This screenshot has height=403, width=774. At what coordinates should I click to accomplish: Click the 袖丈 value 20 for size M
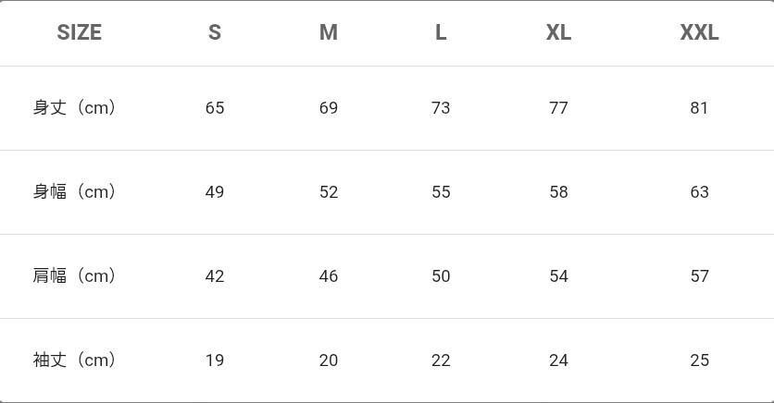click(329, 360)
